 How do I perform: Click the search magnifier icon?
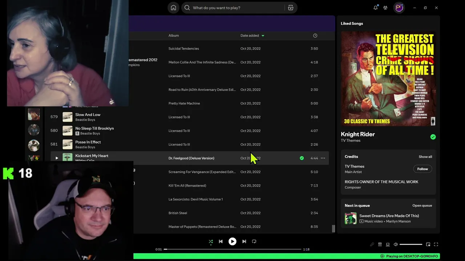tap(187, 8)
